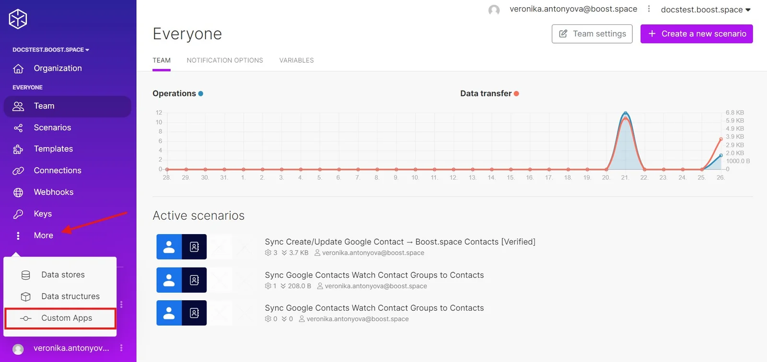The height and width of the screenshot is (362, 767).
Task: Click the More three-dots icon in sidebar
Action: tap(18, 236)
